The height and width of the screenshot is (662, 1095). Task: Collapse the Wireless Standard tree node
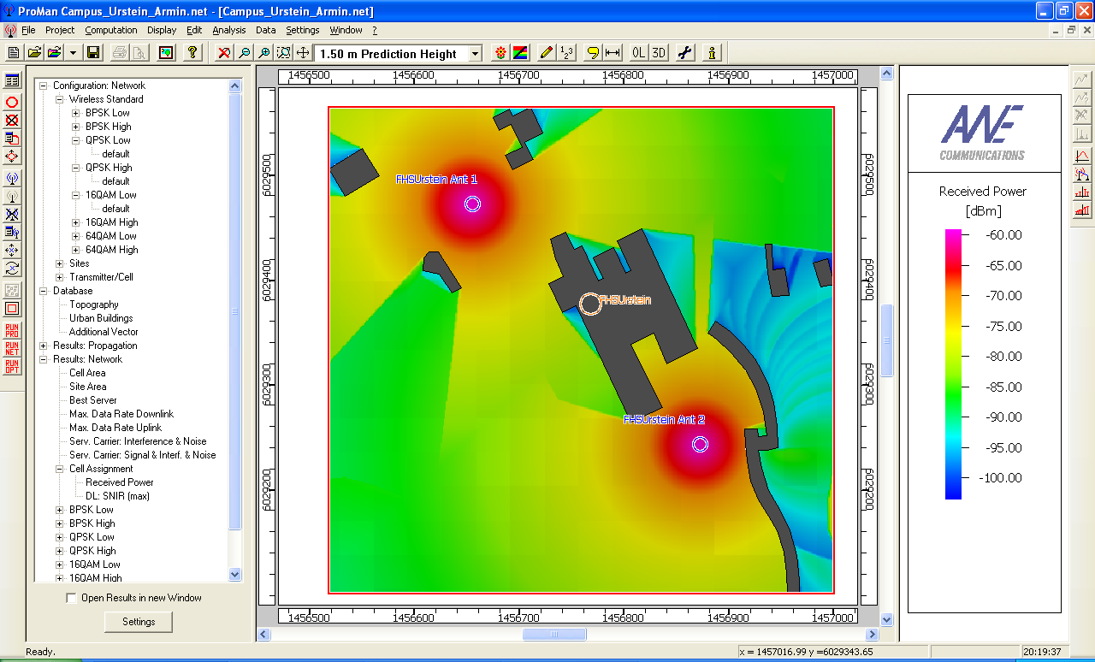[59, 99]
